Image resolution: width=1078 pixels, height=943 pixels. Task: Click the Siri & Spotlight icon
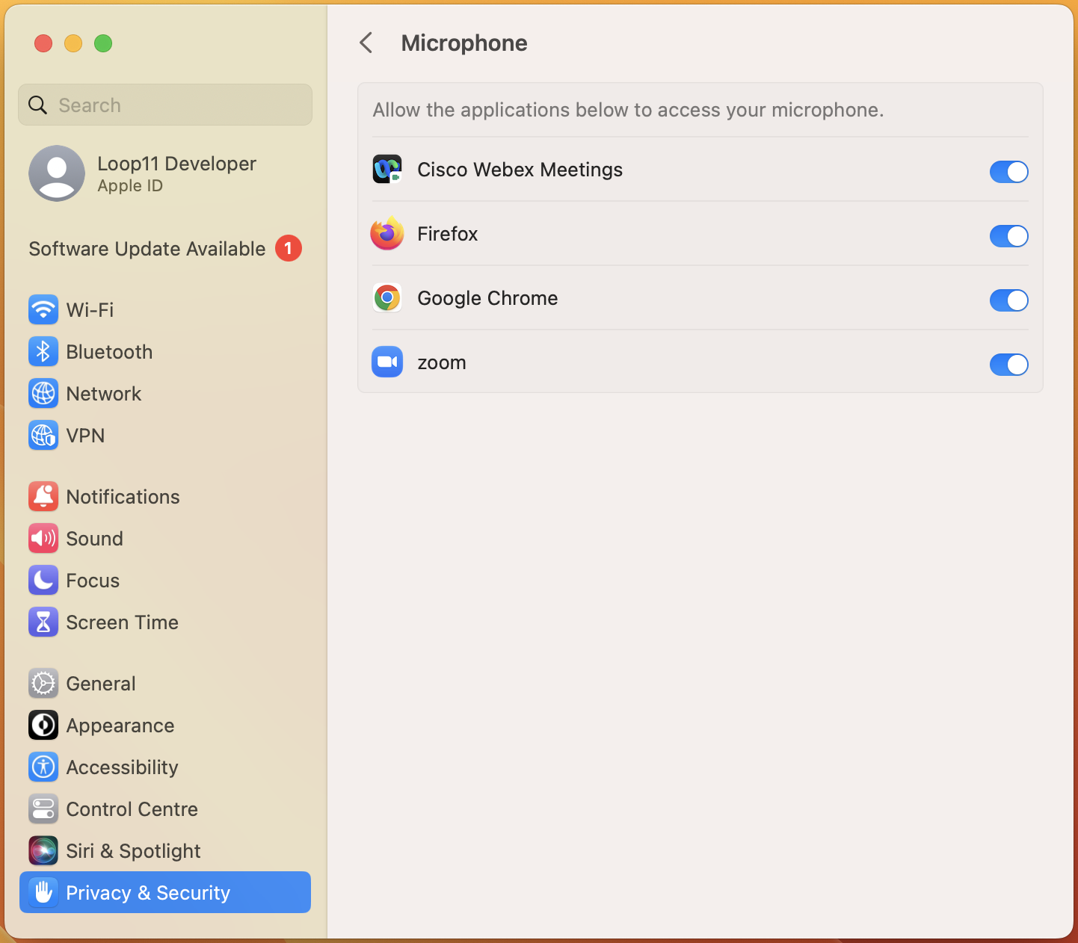tap(43, 850)
